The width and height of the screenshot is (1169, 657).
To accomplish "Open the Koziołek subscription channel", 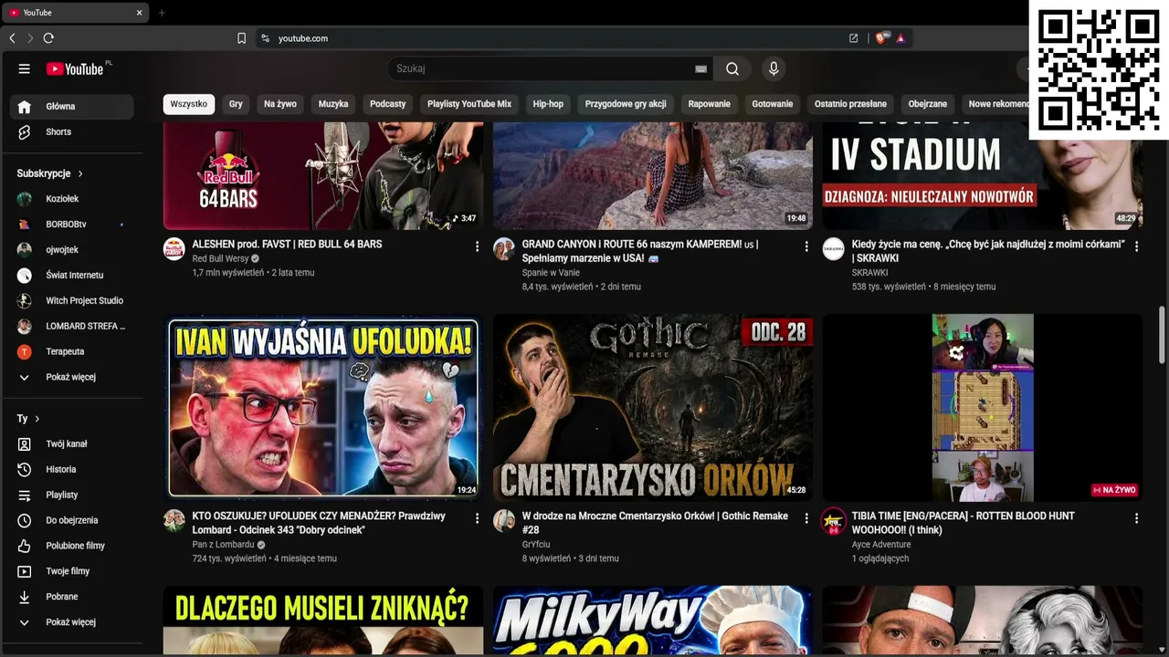I will pos(72,199).
